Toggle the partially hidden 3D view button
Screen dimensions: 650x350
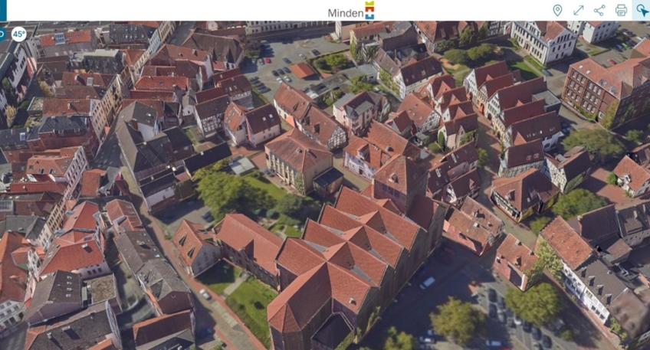(x=2, y=34)
